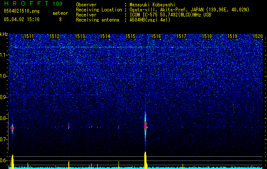Click the yellow intensity spike at the left edge
267x169 pixels.
click(12, 161)
